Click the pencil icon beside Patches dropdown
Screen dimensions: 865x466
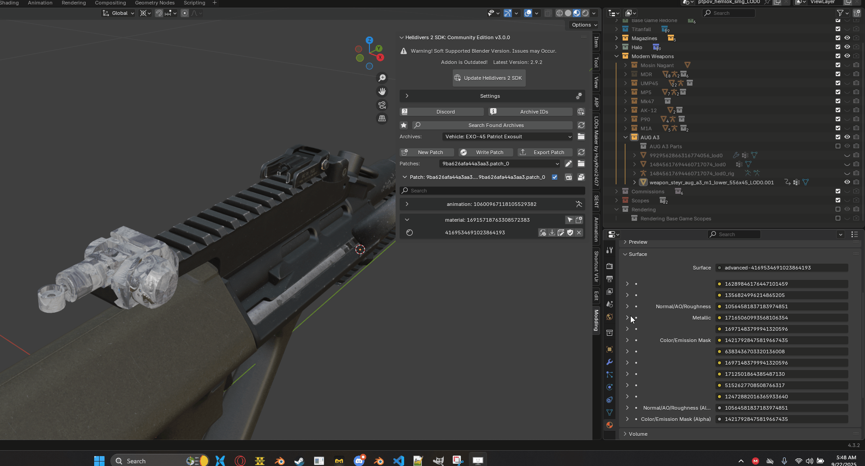[569, 164]
